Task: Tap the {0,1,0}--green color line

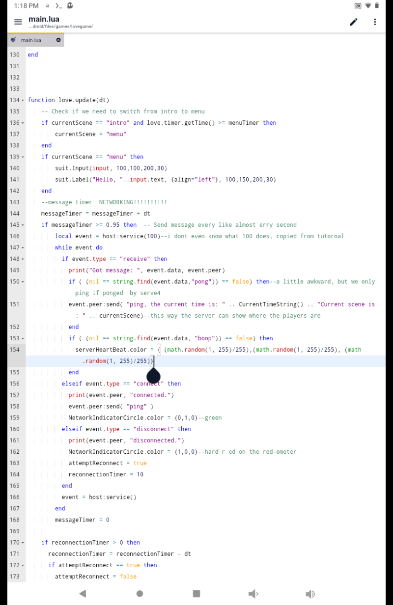Action: coord(145,417)
